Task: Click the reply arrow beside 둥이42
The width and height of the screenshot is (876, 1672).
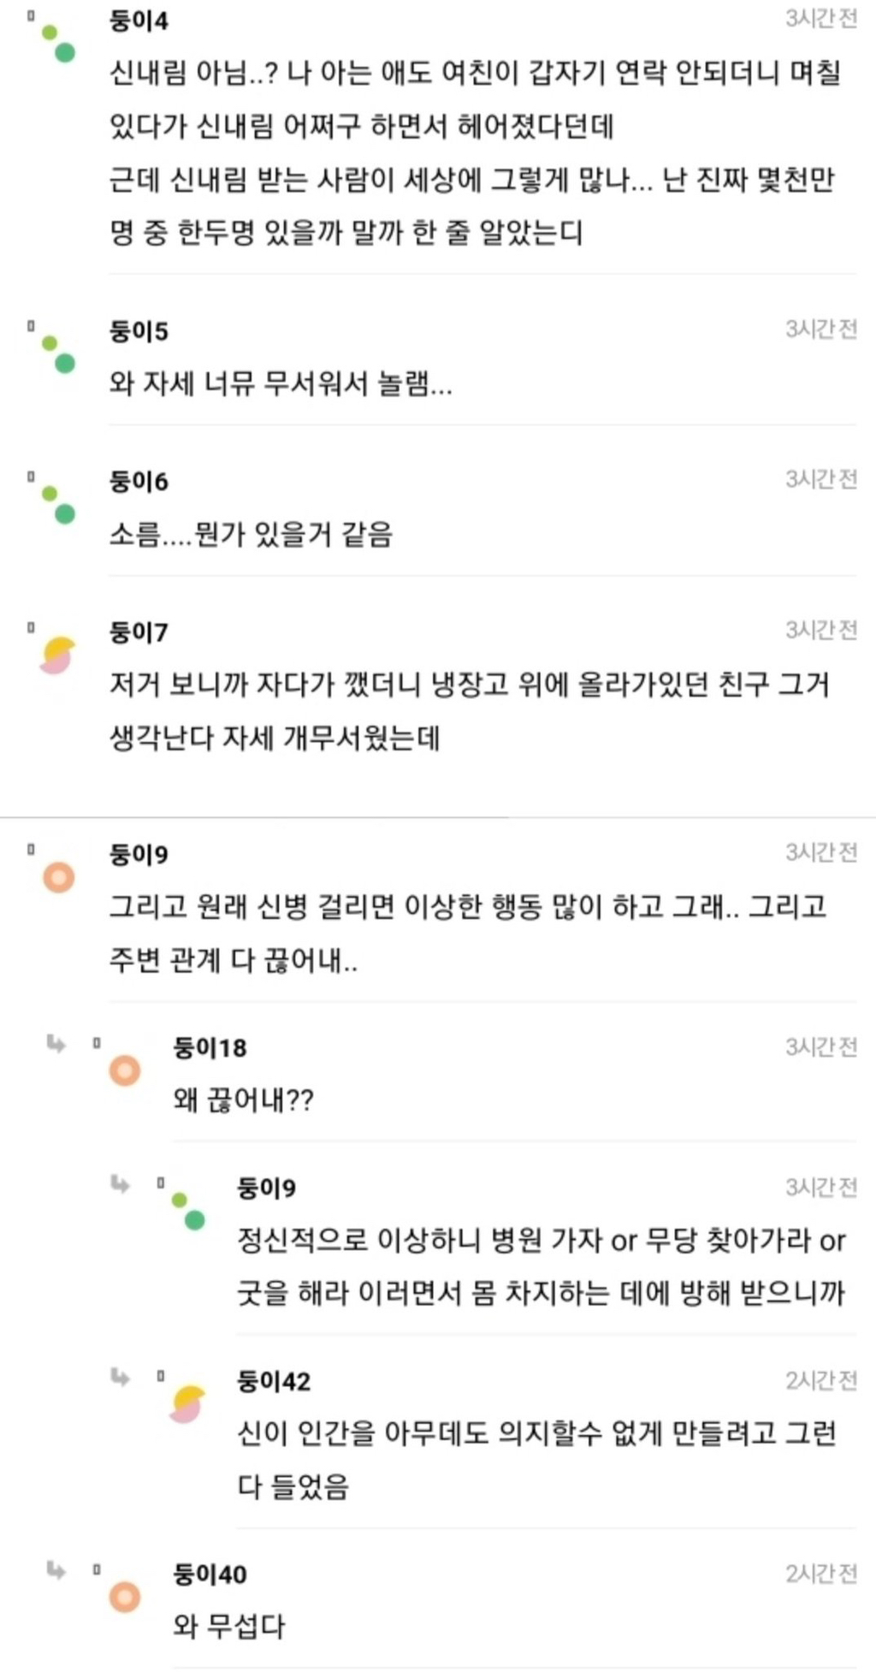Action: tap(120, 1377)
